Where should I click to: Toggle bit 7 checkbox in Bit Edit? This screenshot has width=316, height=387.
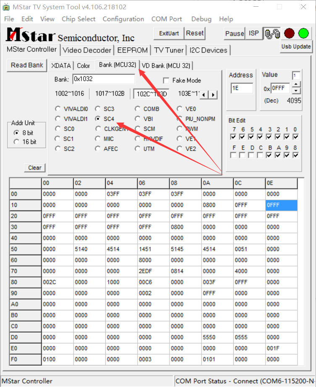(x=233, y=137)
